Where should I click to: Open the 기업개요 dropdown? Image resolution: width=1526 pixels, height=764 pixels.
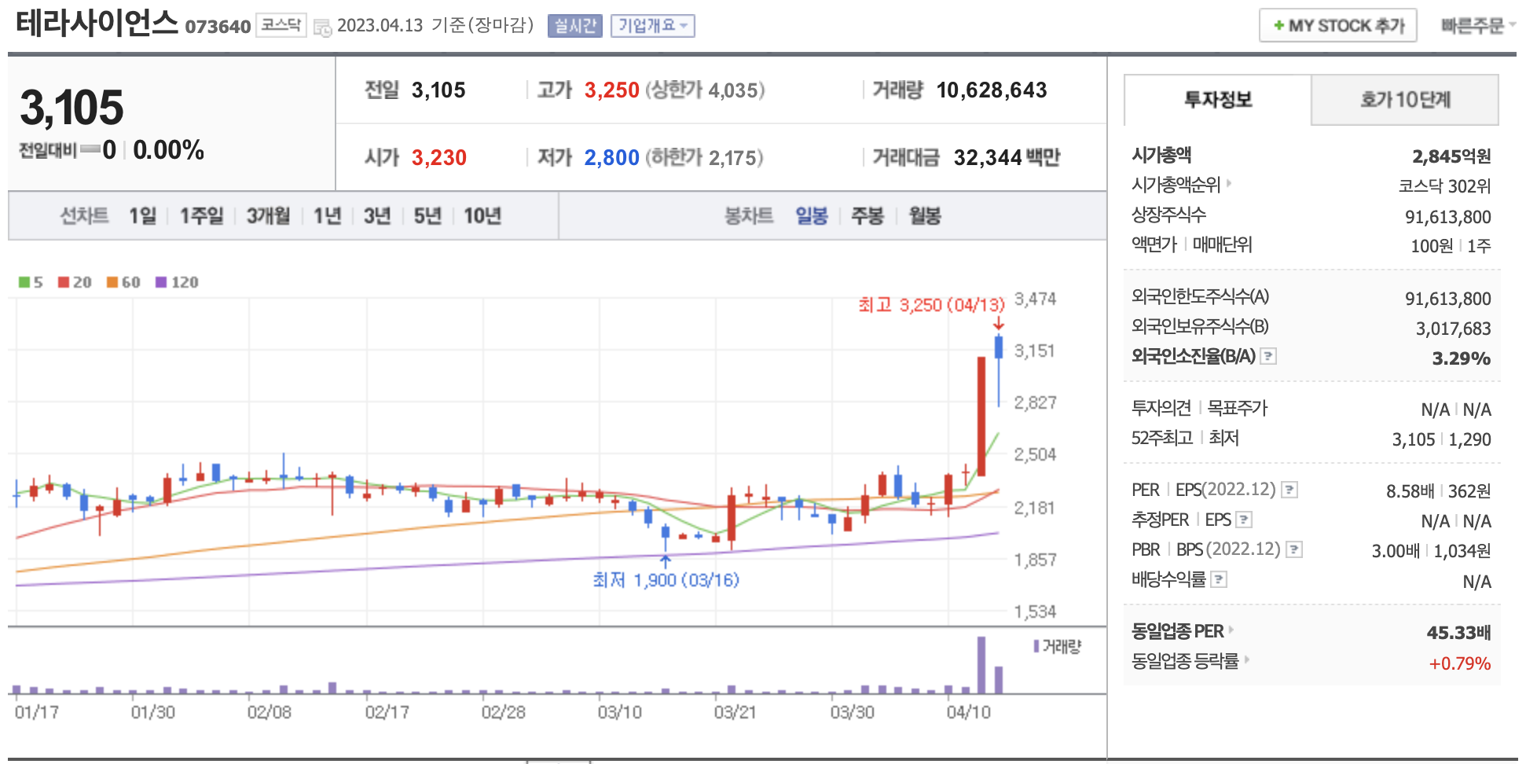652,26
